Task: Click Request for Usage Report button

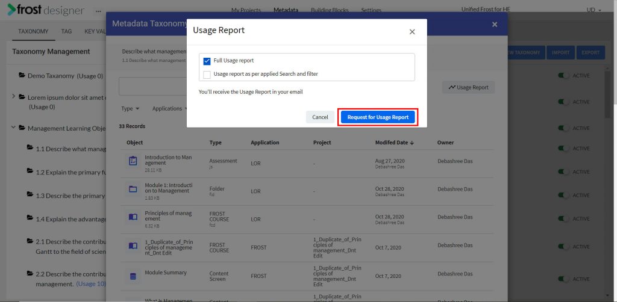Action: 378,117
